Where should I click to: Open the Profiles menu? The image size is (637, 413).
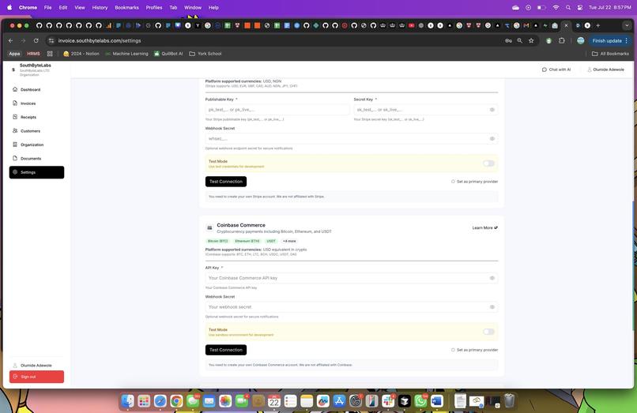point(154,7)
